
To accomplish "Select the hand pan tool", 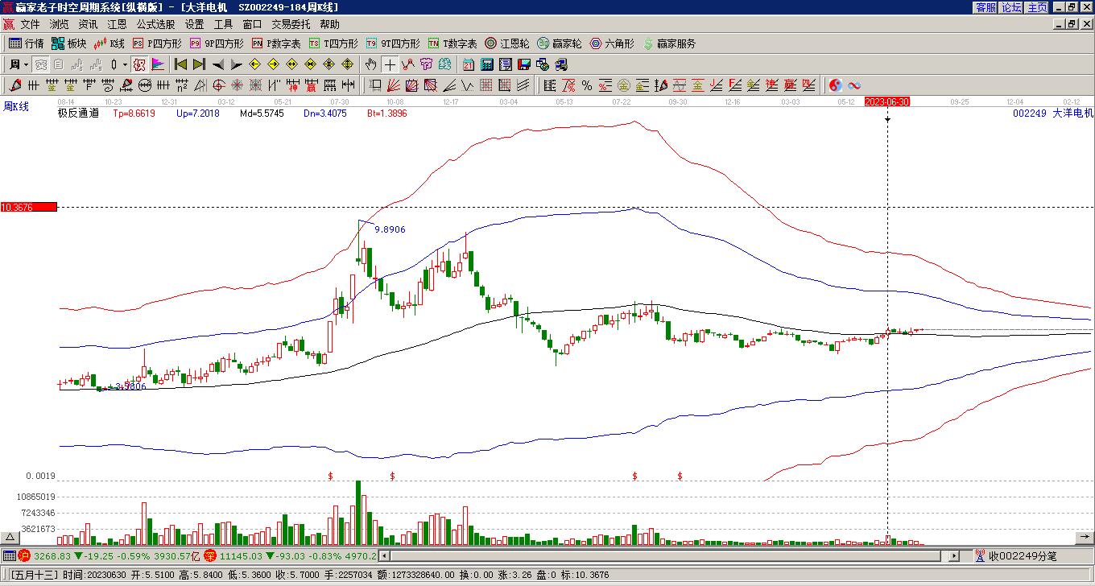I will pos(371,64).
